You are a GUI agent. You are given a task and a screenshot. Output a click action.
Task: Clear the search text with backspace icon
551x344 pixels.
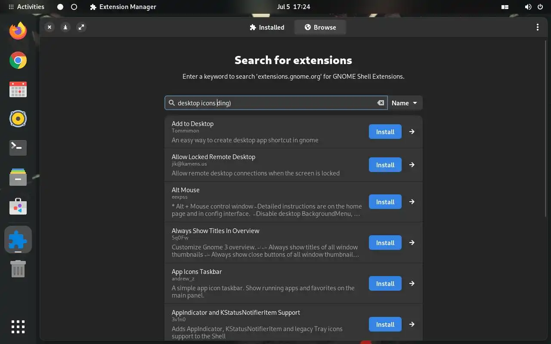381,103
